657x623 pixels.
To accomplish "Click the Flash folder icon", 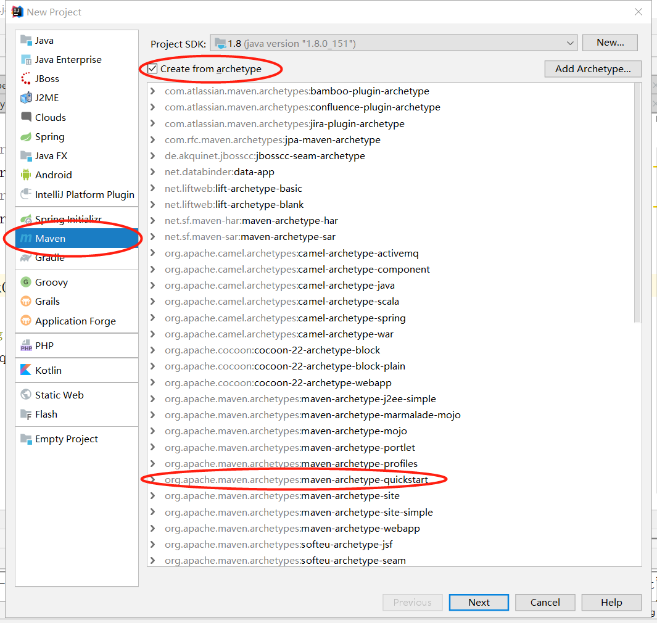I will tap(26, 414).
